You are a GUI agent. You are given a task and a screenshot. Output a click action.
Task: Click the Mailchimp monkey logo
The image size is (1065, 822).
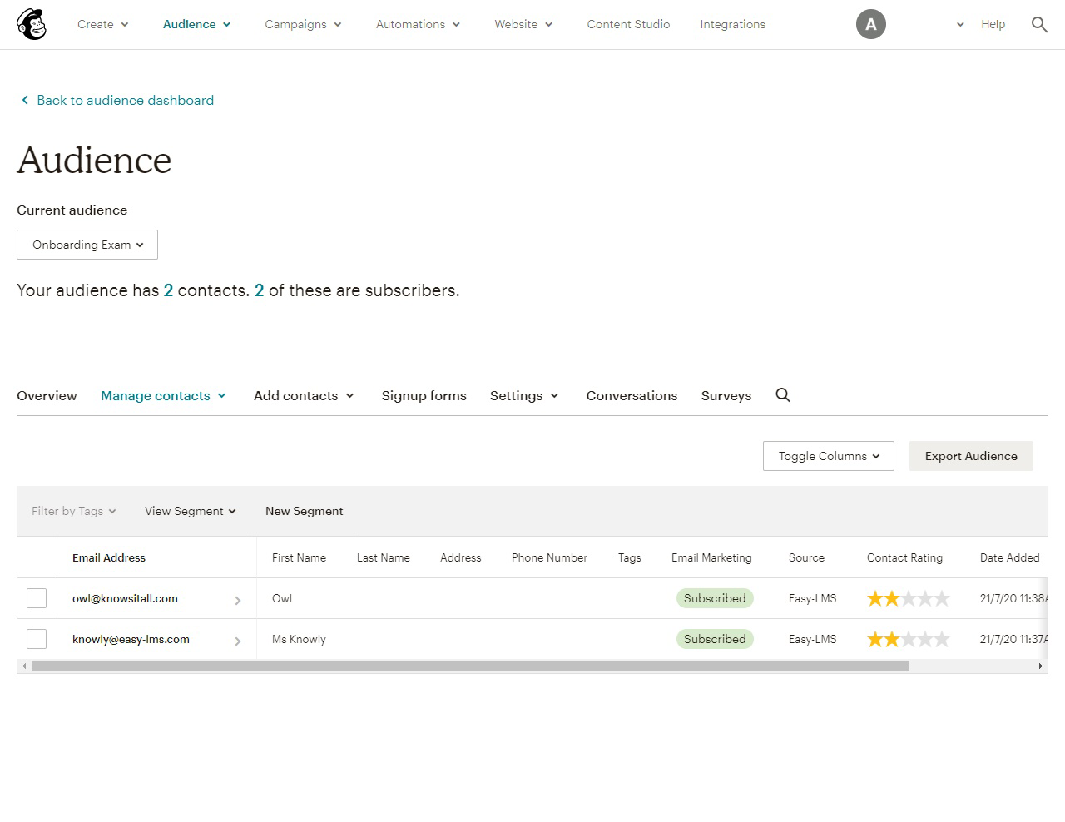pos(32,24)
